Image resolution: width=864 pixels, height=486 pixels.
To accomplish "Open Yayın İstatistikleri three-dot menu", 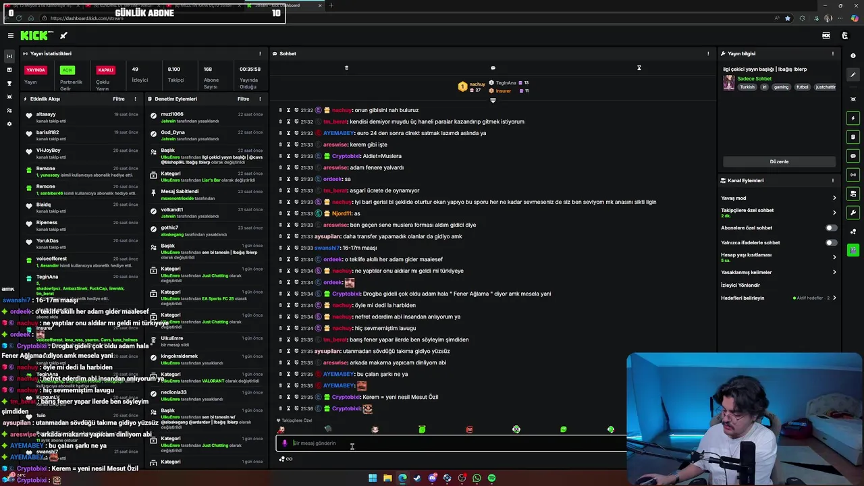I will (x=260, y=53).
